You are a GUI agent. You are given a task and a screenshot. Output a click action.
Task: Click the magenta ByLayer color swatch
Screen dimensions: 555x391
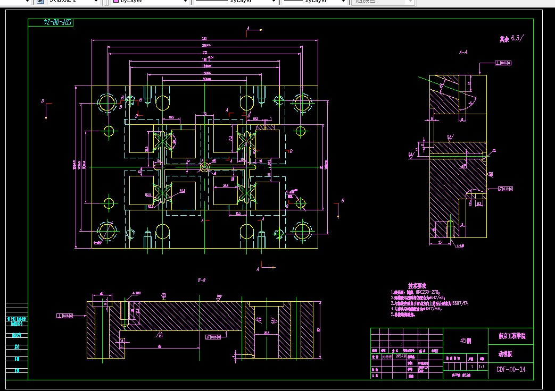point(115,2)
